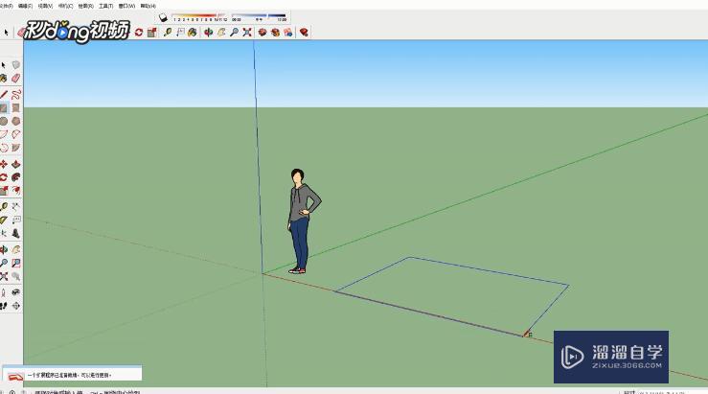The height and width of the screenshot is (394, 708).
Task: Choose the Position Camera tool
Action: (x=4, y=292)
